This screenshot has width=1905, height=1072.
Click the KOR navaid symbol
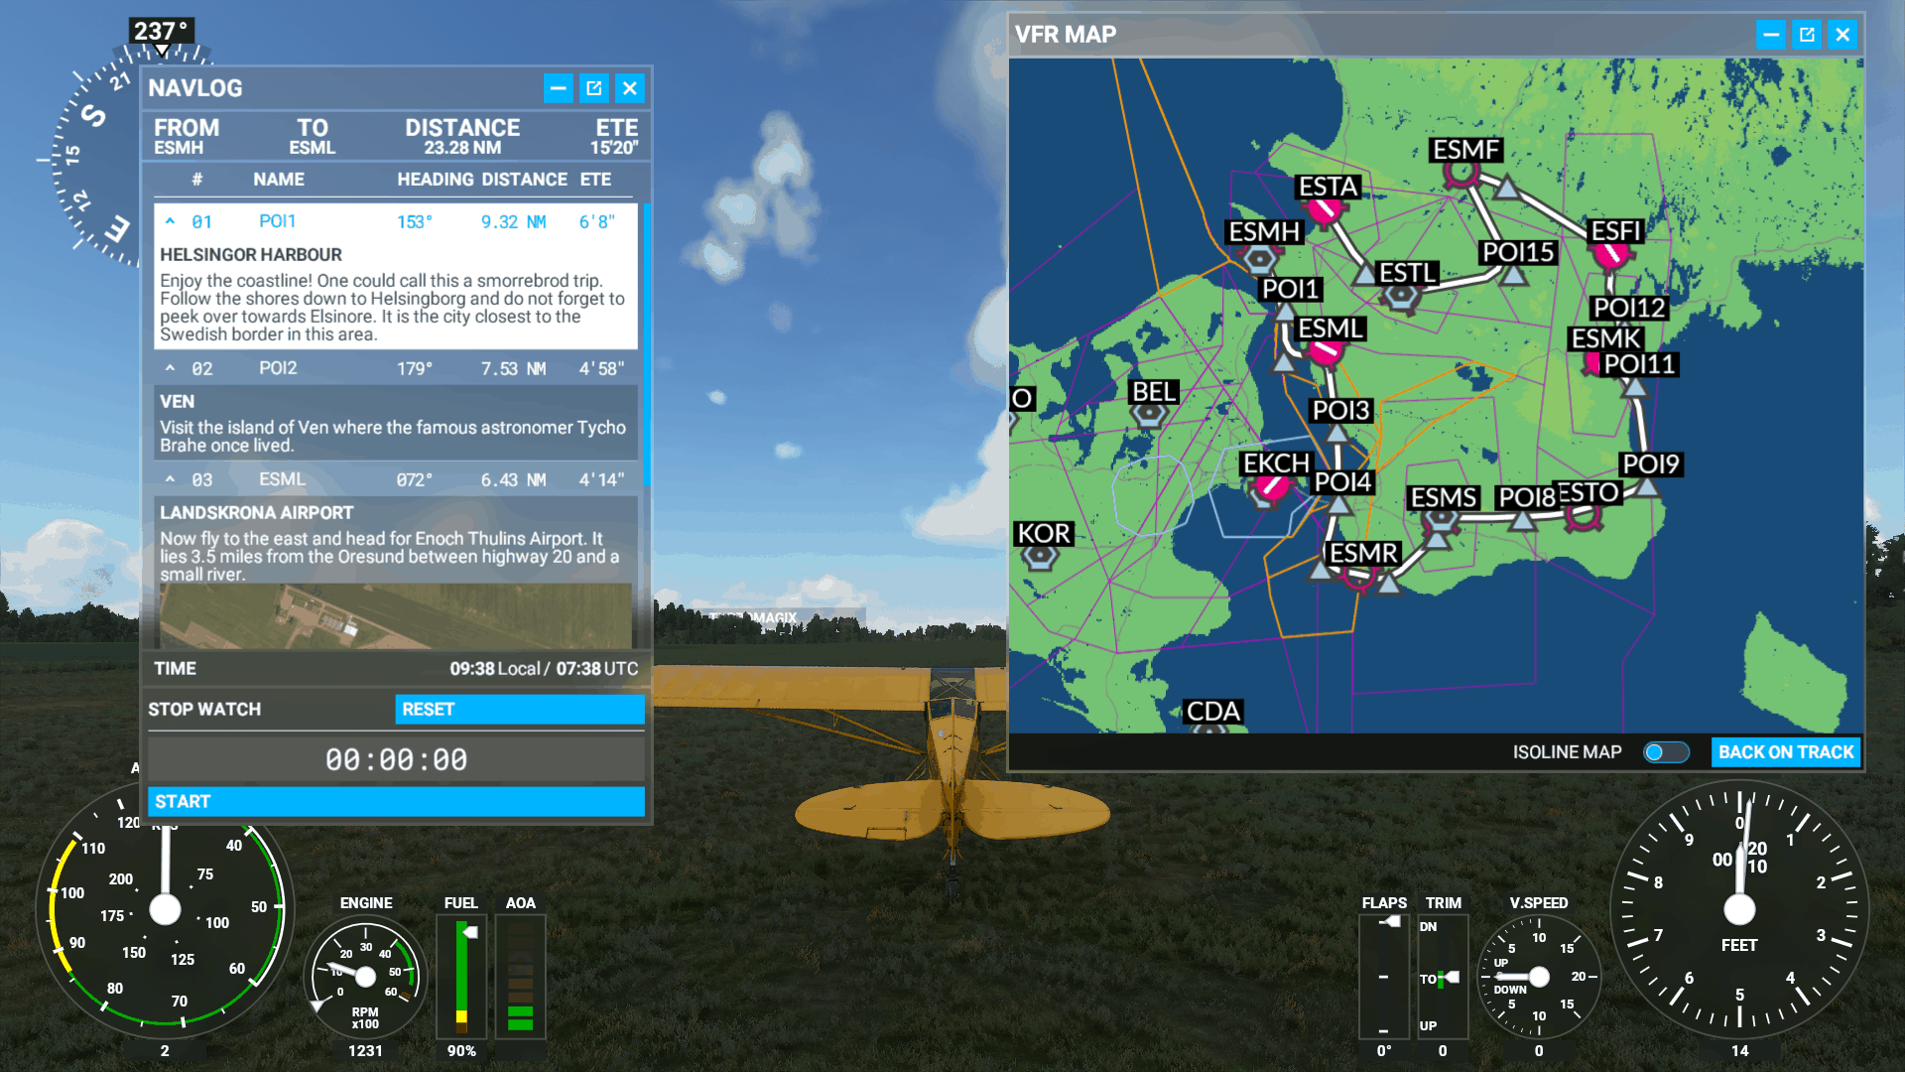1039,557
